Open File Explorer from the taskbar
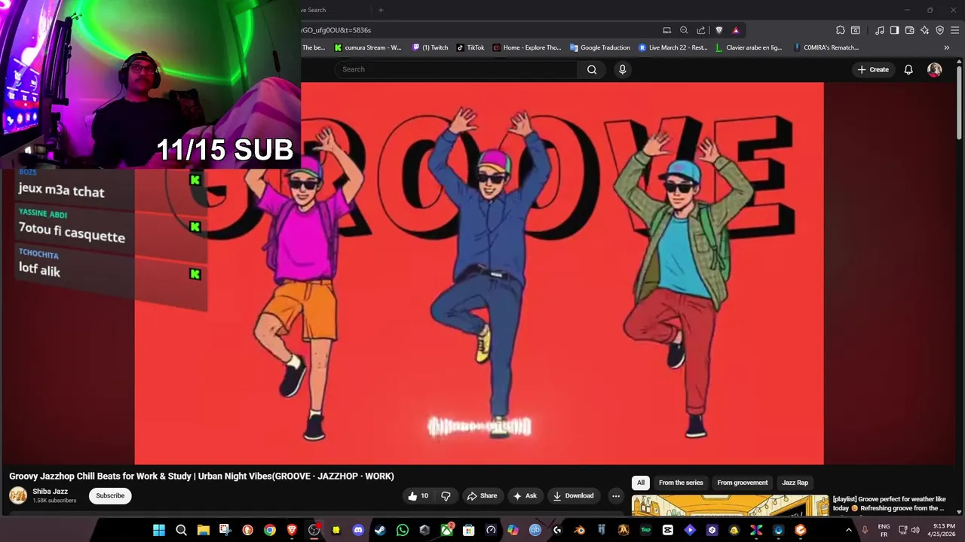The image size is (965, 542). click(204, 530)
